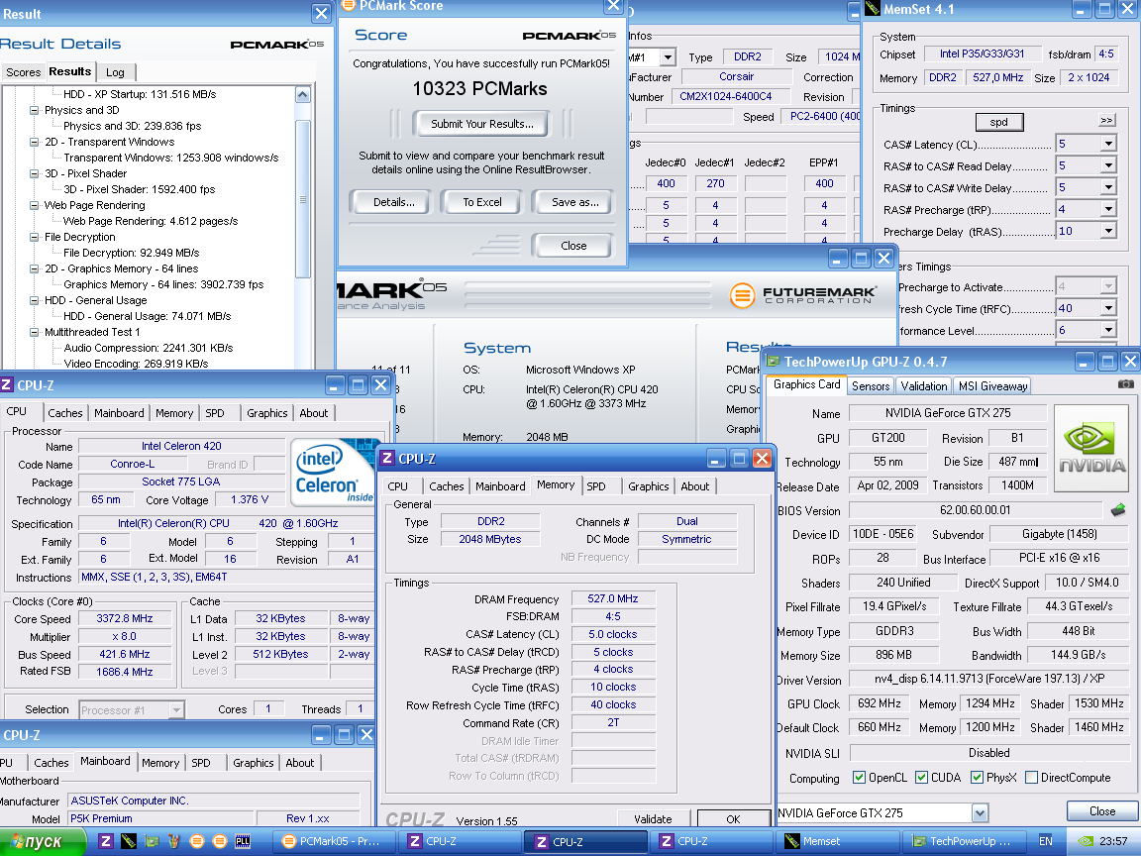
Task: Switch to the Scores tab in Result Details
Action: click(24, 72)
